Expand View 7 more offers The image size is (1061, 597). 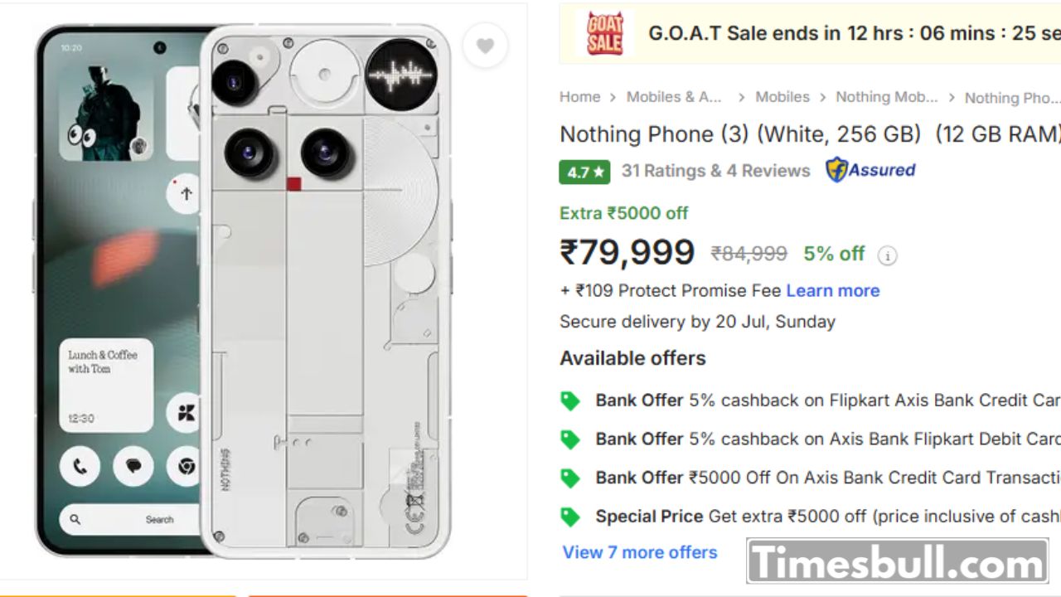point(640,552)
